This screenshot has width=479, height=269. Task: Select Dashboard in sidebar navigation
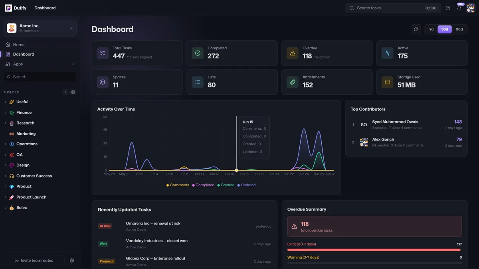(x=40, y=54)
